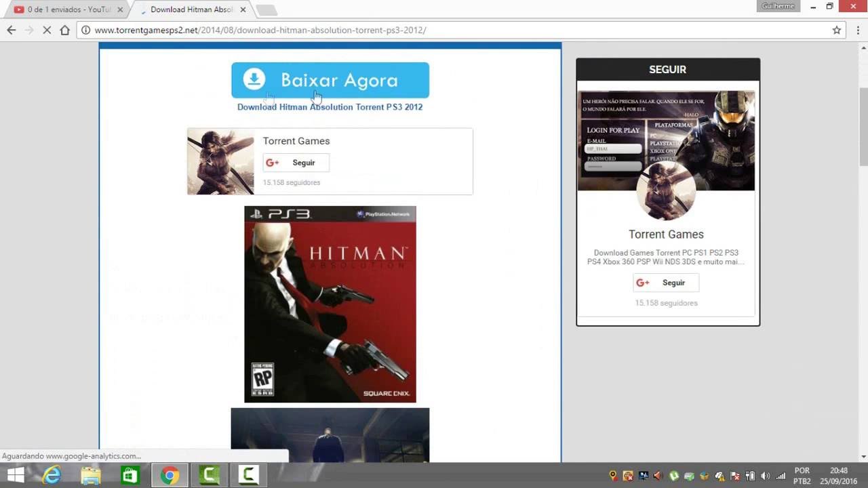Click the page vertical scrollbar thumb

(x=863, y=126)
